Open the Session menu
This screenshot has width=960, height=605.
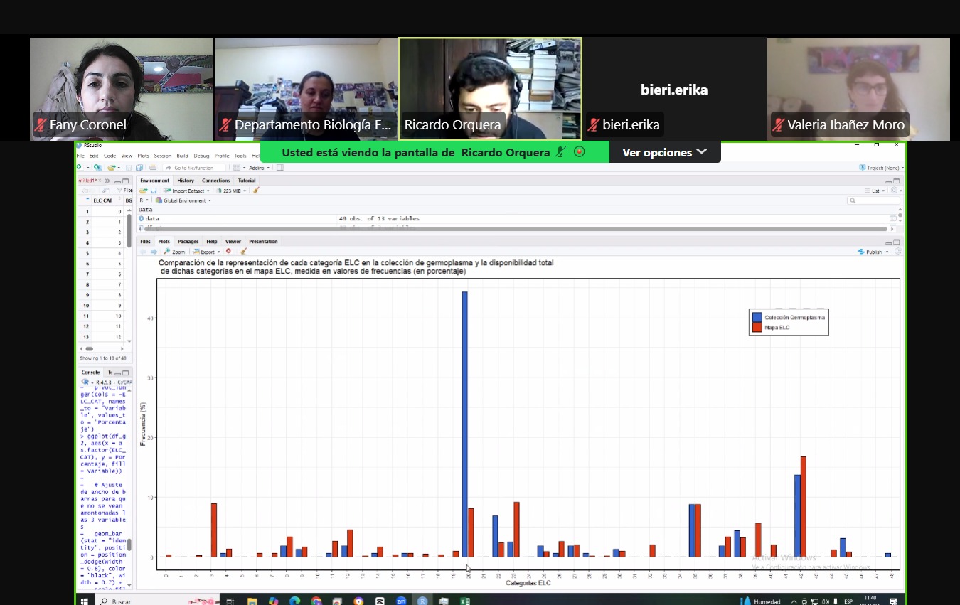point(163,156)
